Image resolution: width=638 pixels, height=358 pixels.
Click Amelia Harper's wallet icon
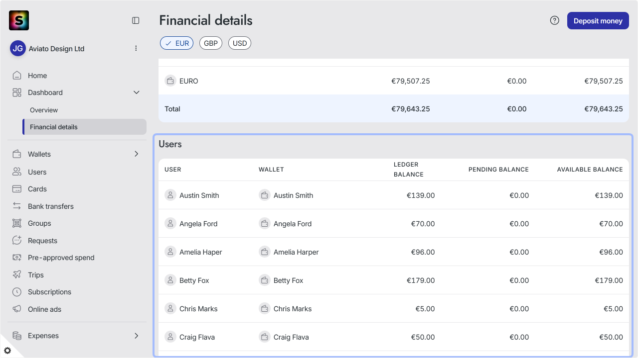point(265,252)
